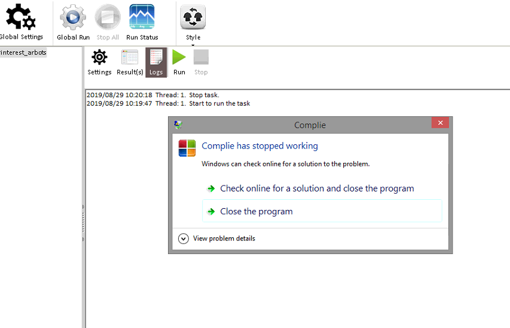
Task: Select the 'Stop task' log entry
Action: [x=152, y=95]
